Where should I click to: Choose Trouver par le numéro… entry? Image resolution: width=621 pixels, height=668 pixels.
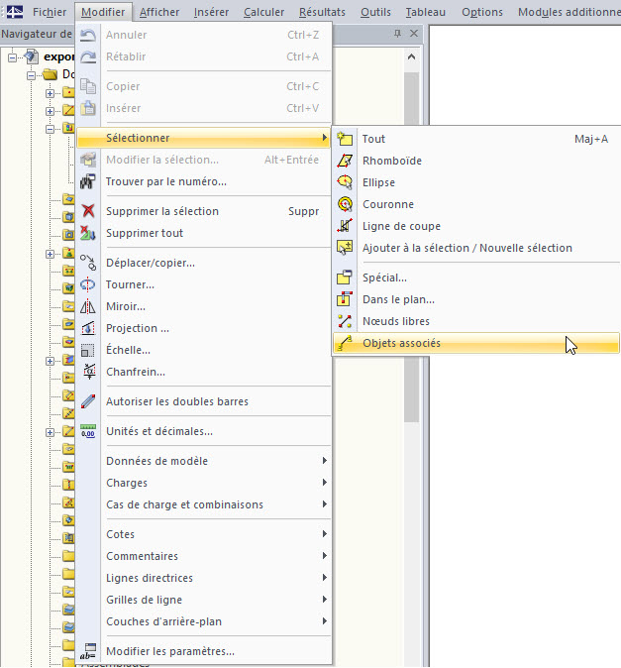(203, 181)
